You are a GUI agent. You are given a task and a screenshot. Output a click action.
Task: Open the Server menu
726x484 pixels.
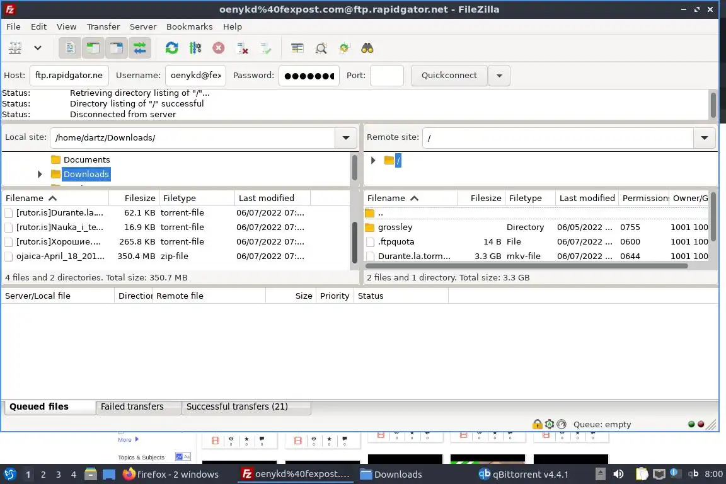click(142, 26)
